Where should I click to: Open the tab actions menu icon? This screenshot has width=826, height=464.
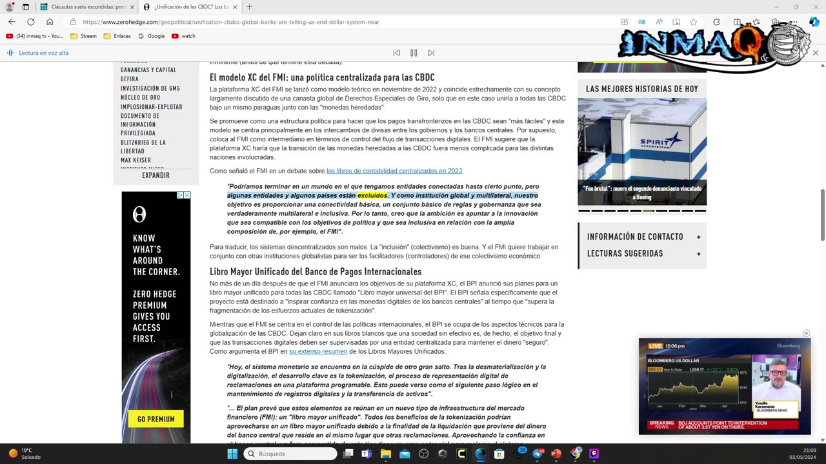[x=26, y=7]
